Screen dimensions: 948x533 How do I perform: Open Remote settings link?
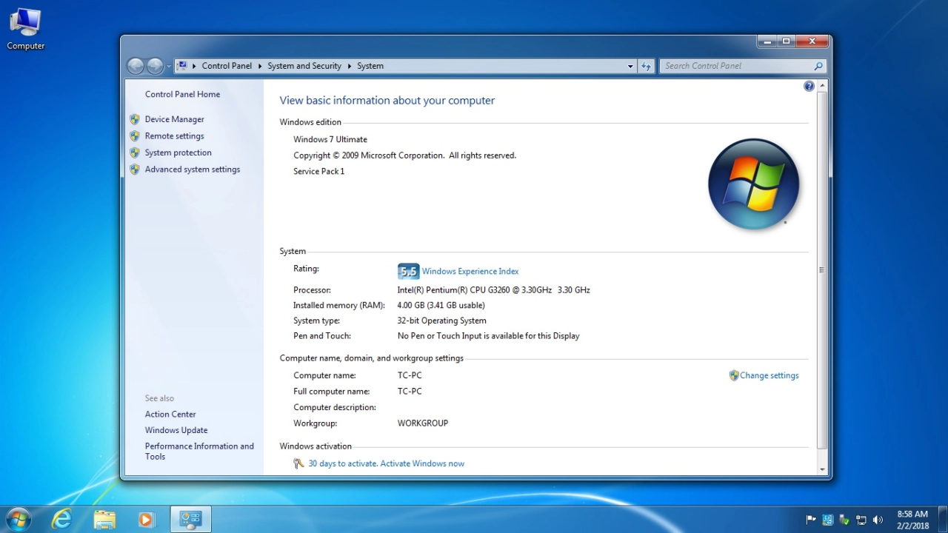174,136
